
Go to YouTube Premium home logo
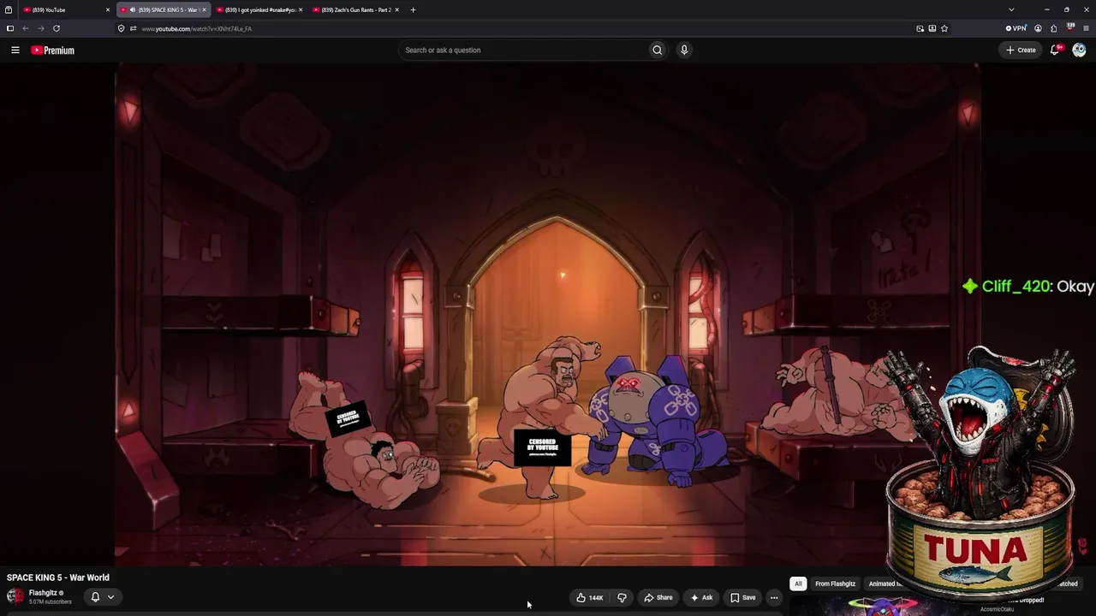pyautogui.click(x=53, y=50)
